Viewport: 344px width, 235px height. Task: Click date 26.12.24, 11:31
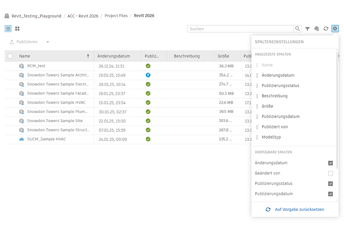111,66
